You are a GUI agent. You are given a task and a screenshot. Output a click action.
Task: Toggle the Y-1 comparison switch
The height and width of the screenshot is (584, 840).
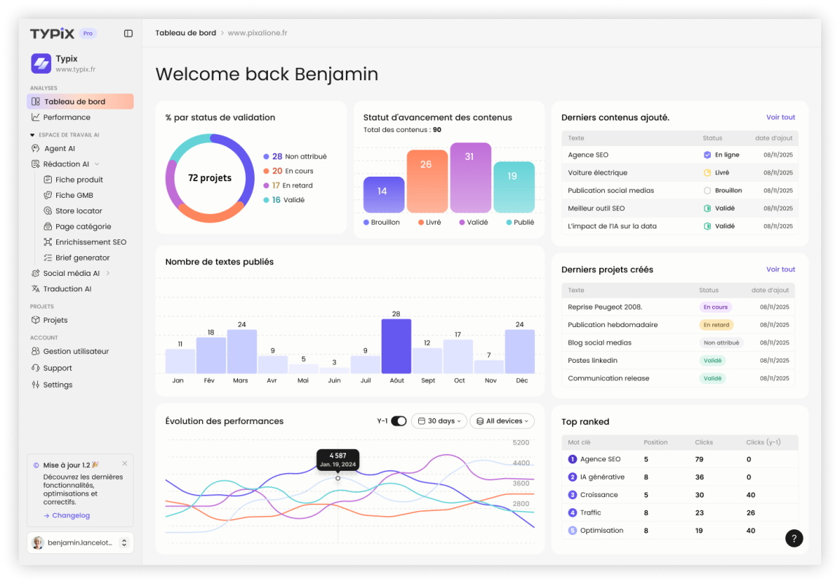[398, 421]
